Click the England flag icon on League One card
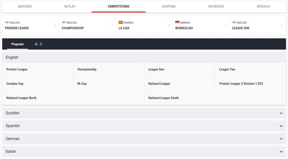Screen dimensions: 288x159 coord(234,22)
